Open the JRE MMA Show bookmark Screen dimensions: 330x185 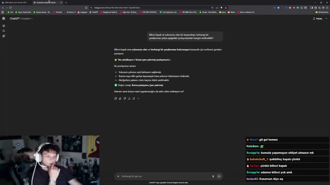(188, 12)
